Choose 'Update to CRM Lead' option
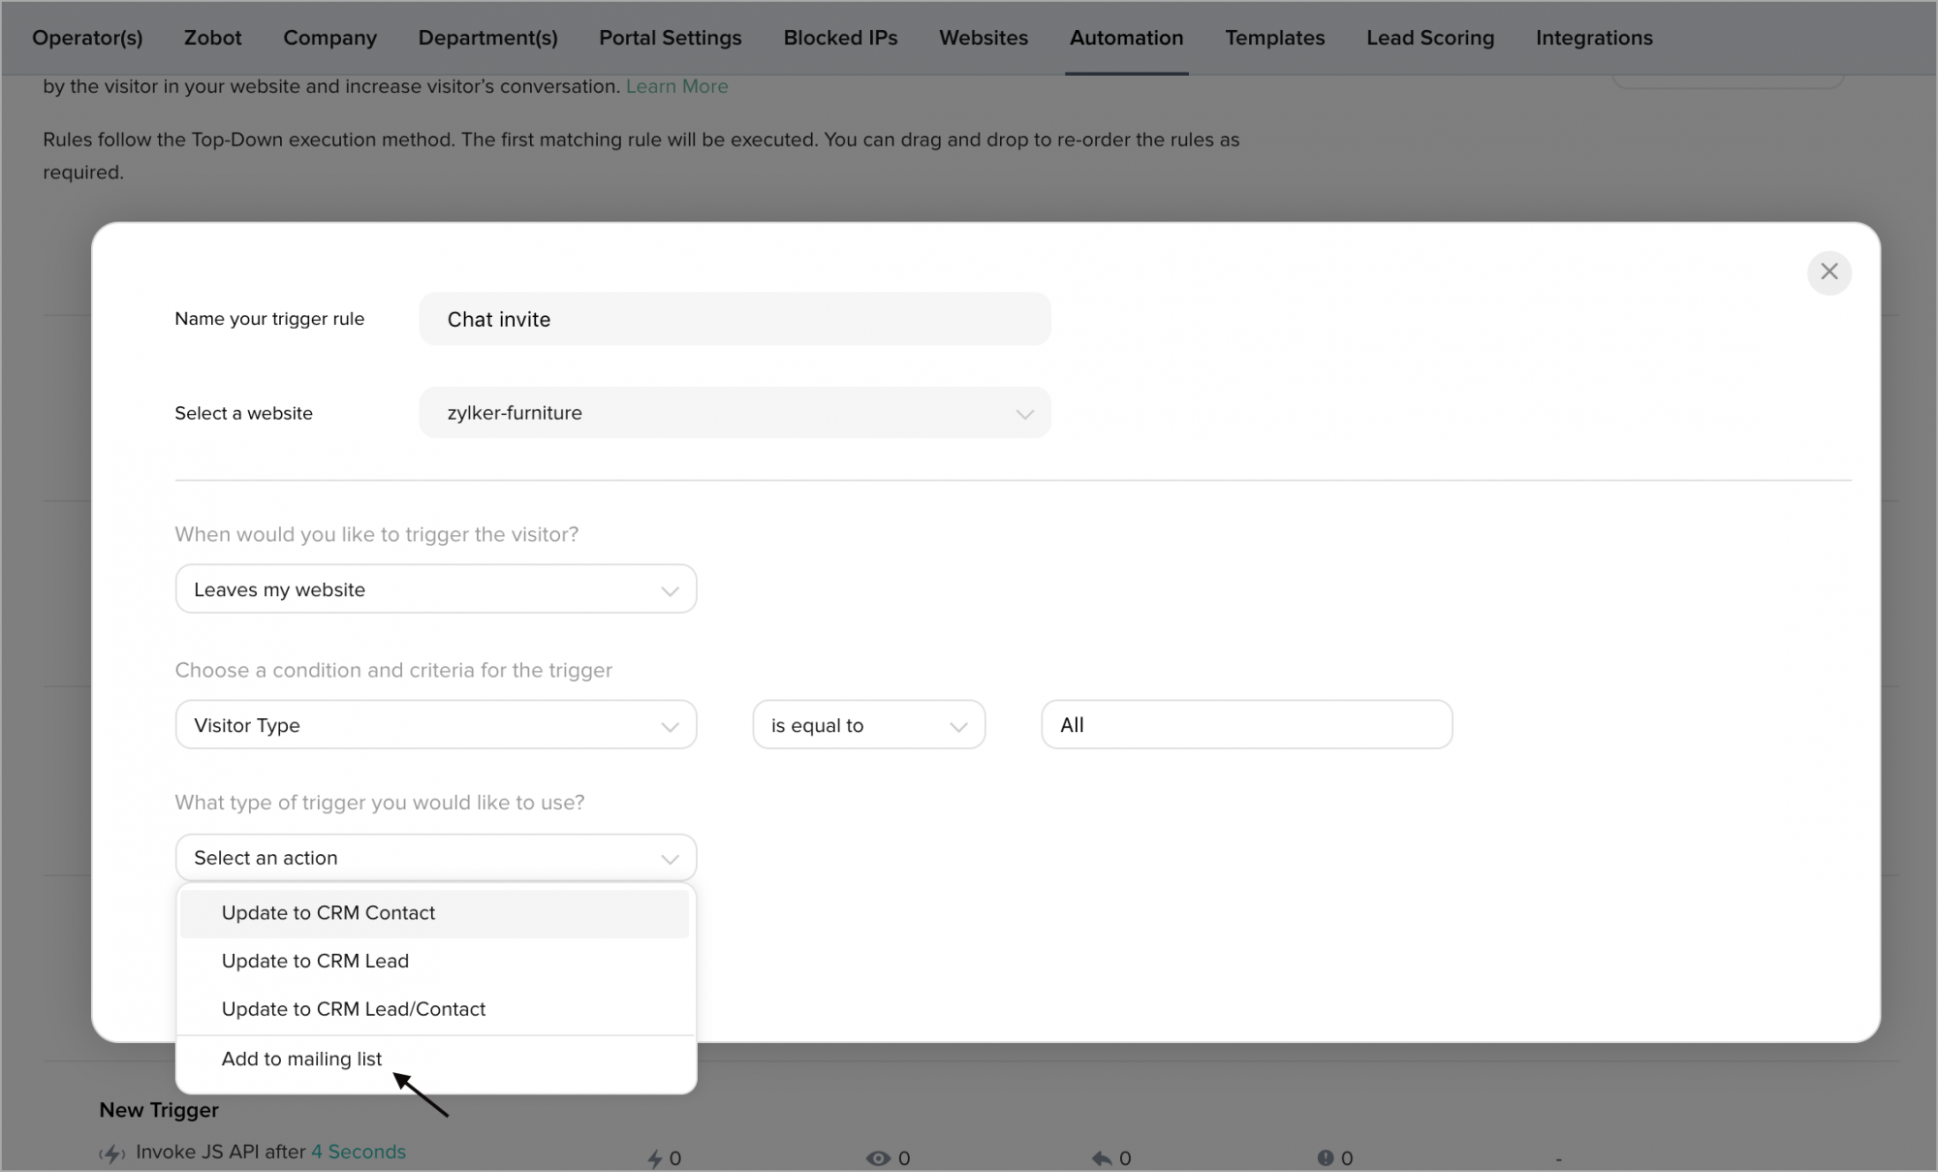Image resolution: width=1938 pixels, height=1172 pixels. pos(315,961)
